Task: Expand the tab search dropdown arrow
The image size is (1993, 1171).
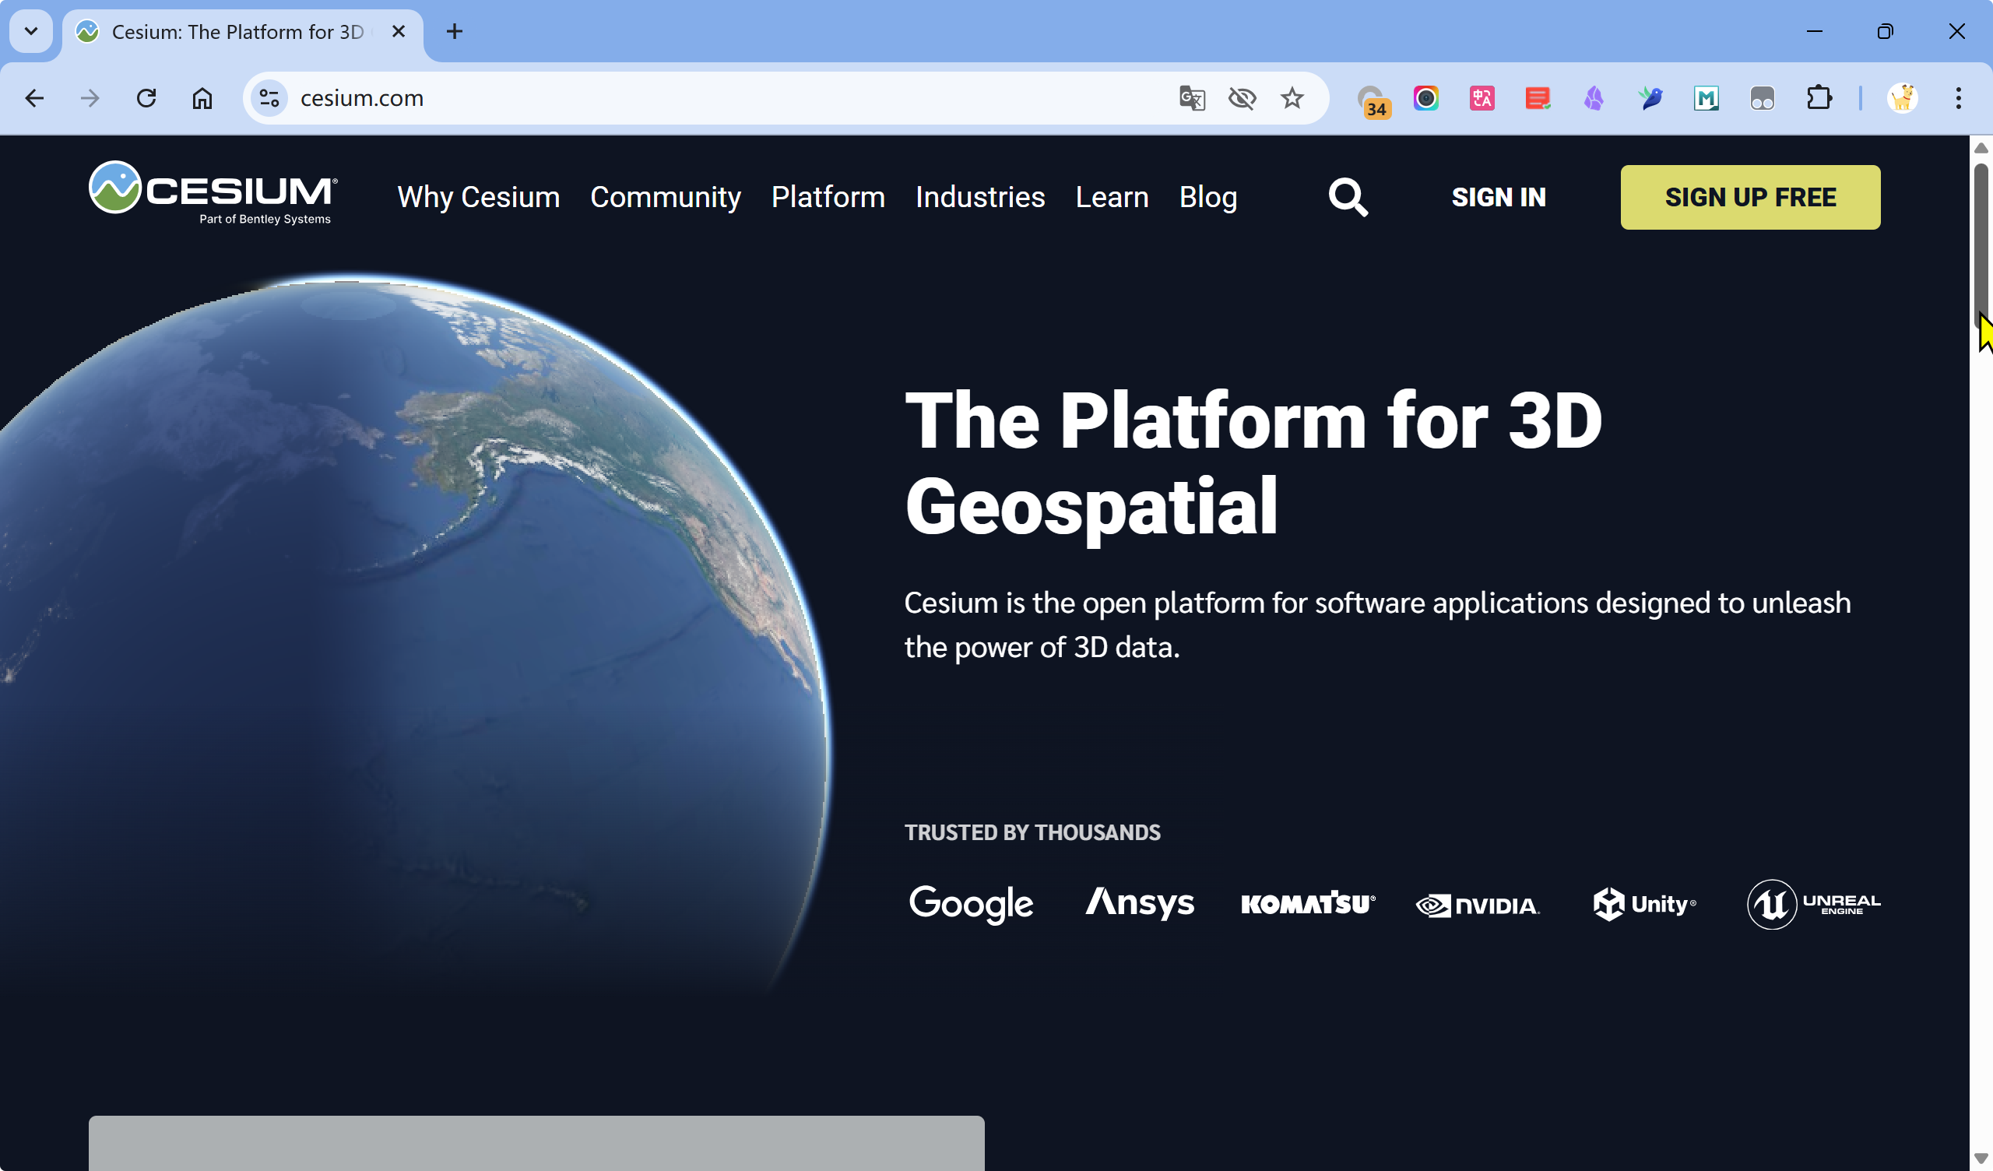Action: click(31, 32)
